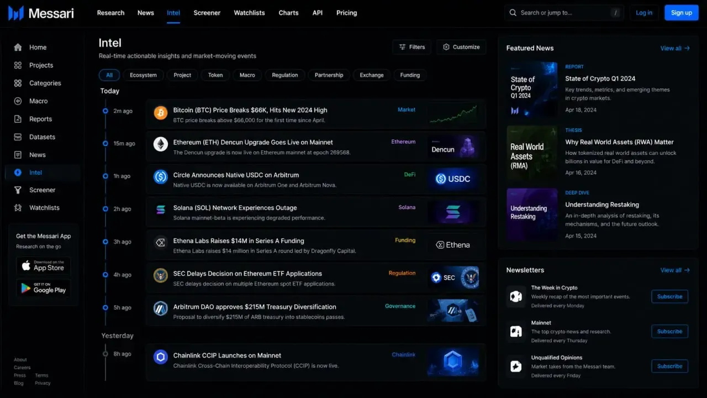This screenshot has height=398, width=707.
Task: Click the Unqualified Opinions newsletter icon
Action: pyautogui.click(x=516, y=366)
